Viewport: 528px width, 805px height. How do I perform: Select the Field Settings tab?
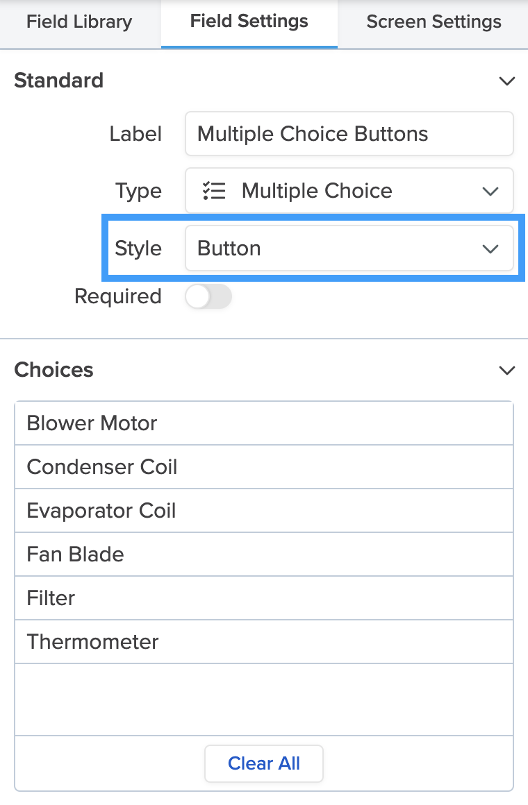point(249,22)
